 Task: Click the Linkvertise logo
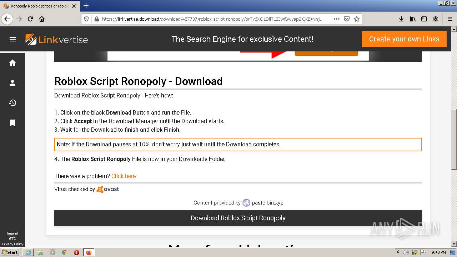[x=56, y=39]
